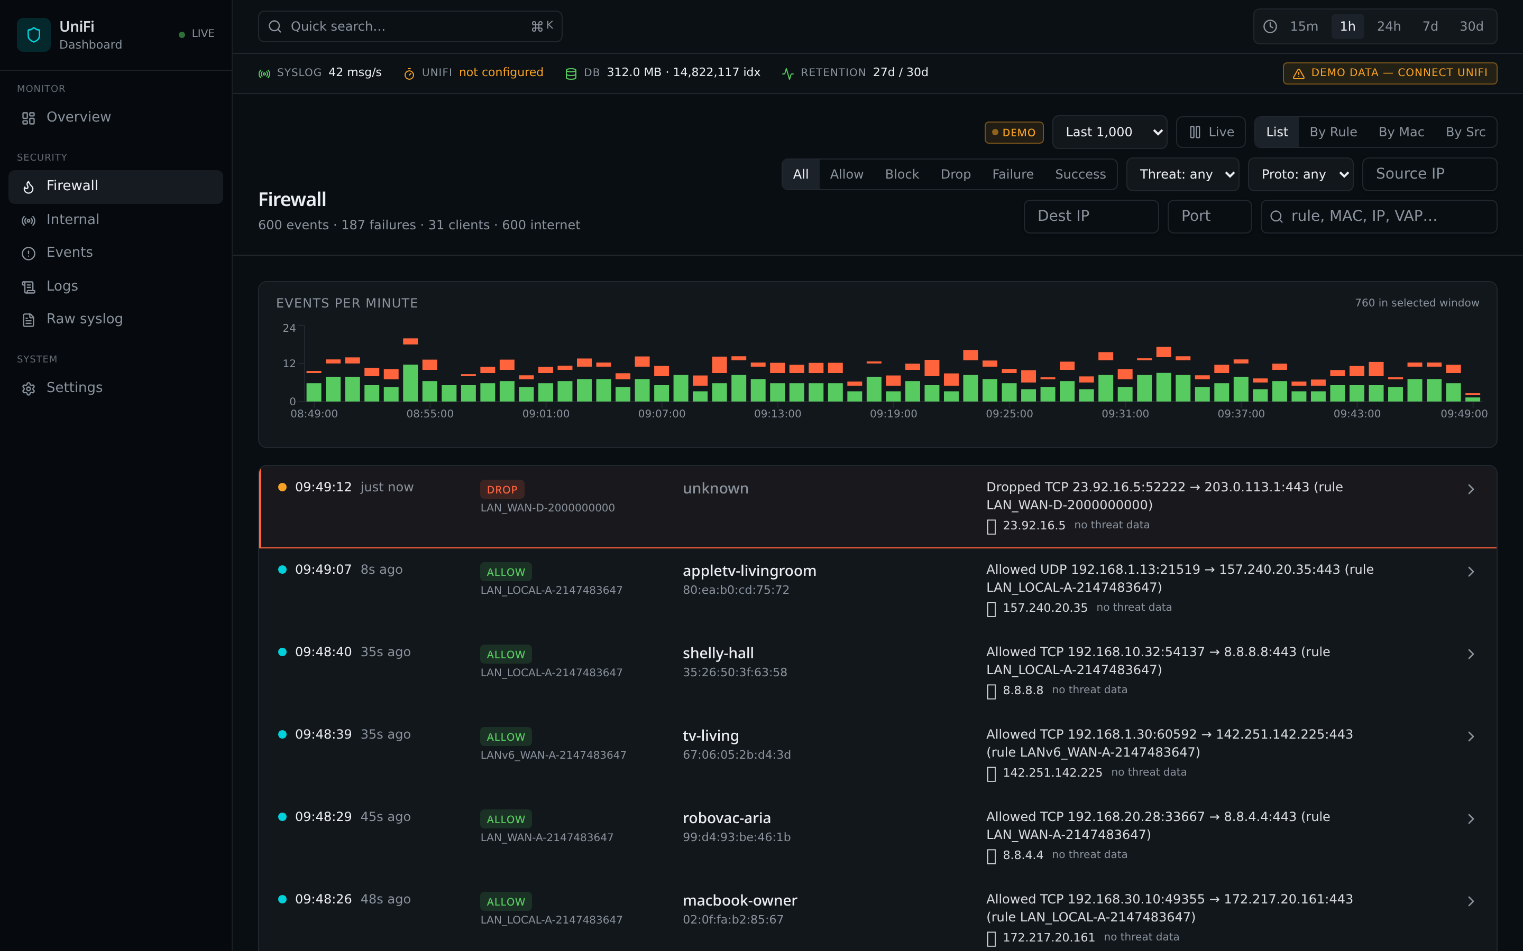Click the SYSLOG signal status icon
Image resolution: width=1523 pixels, height=951 pixels.
[264, 73]
